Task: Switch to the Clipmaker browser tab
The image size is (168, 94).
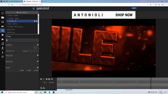Action: 32,1
